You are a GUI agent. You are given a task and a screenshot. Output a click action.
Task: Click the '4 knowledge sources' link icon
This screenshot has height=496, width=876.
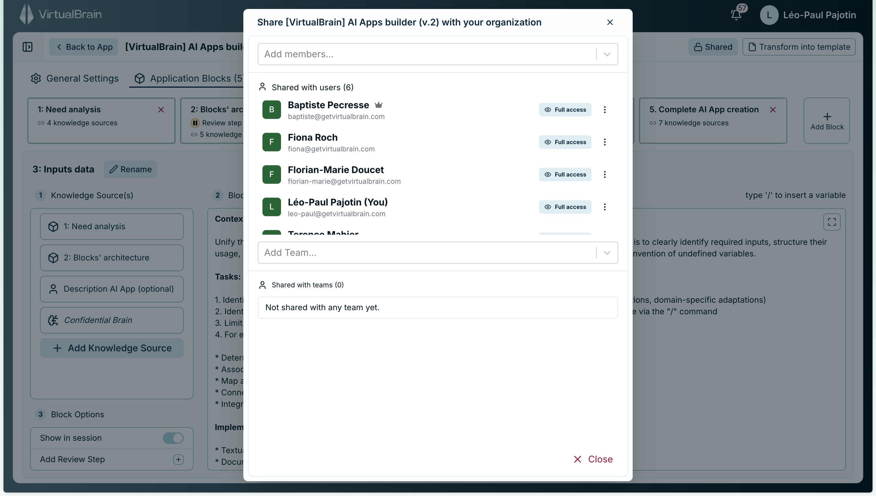(41, 123)
